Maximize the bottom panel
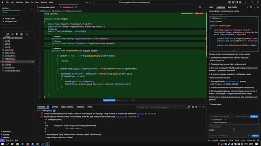Screen dimensions: 261x146 (x=200, y=107)
